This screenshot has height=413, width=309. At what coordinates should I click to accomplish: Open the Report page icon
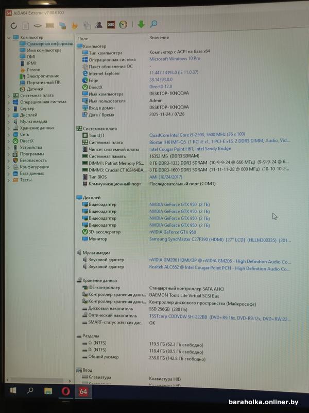pos(25,25)
